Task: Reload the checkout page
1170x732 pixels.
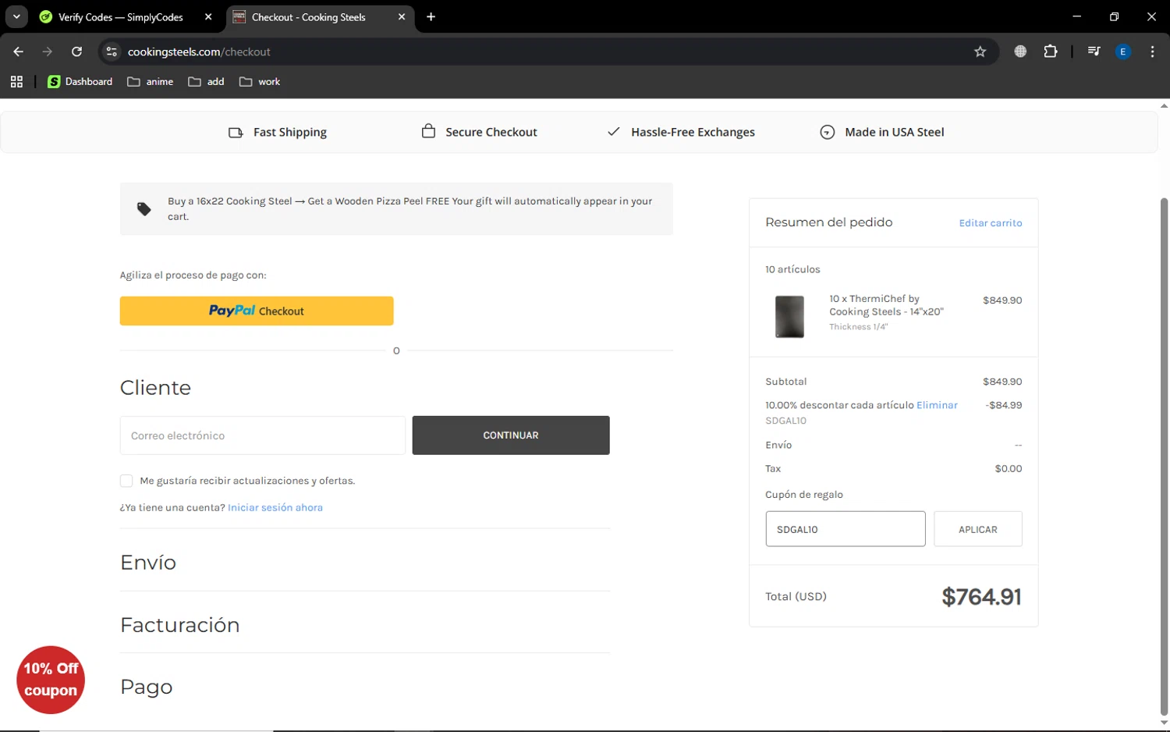Action: (x=76, y=52)
